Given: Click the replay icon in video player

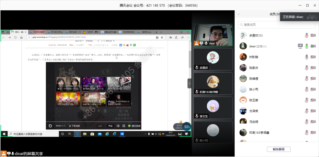Looking at the screenshot, I should [50, 126].
